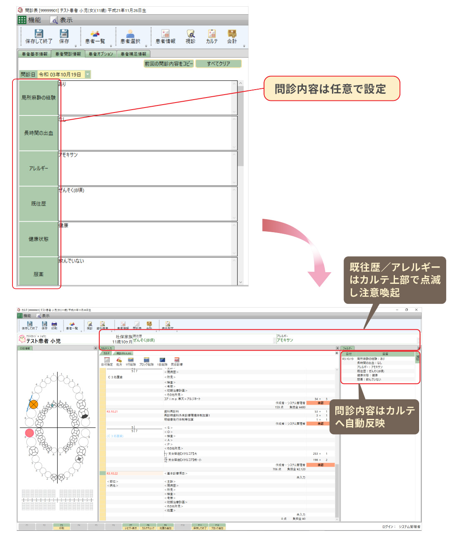Viewport: 460px width, 541px height.
Task: Open the 機能 menu in the 問診表 window
Action: click(30, 20)
